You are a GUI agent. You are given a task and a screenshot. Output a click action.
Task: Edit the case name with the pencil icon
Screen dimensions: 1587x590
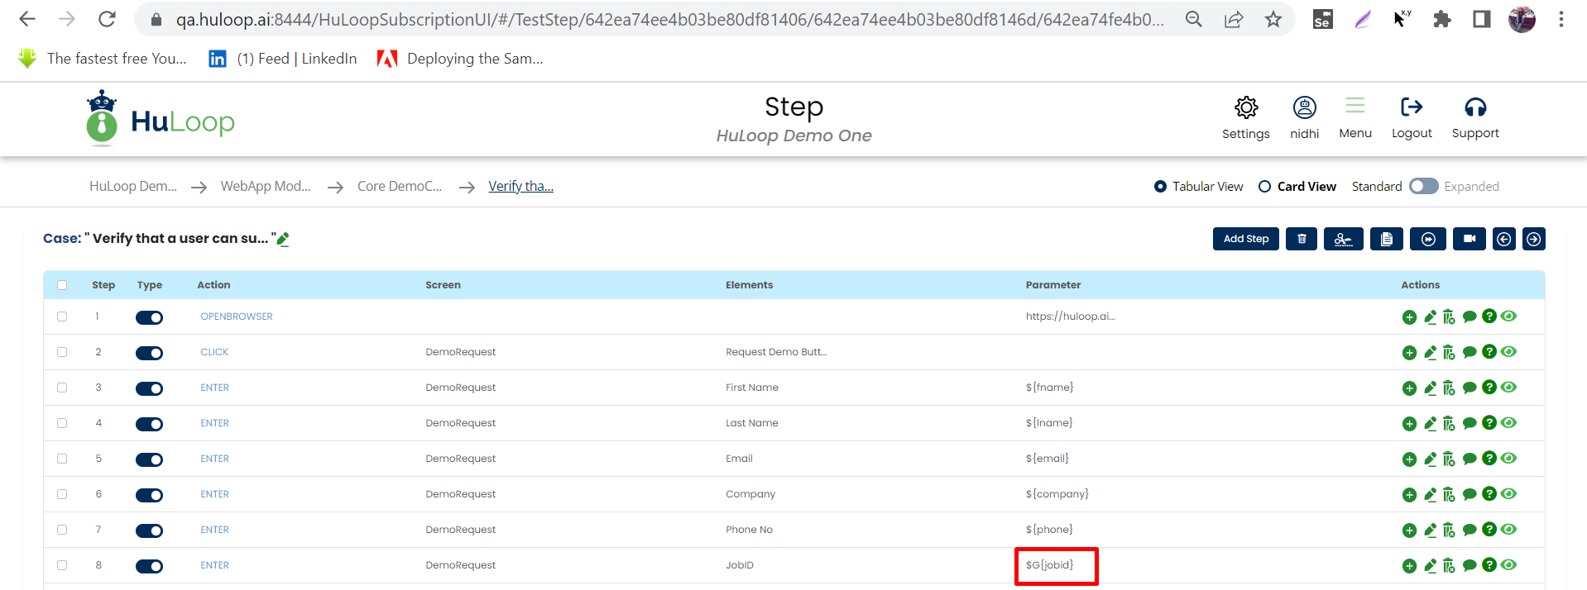[283, 240]
